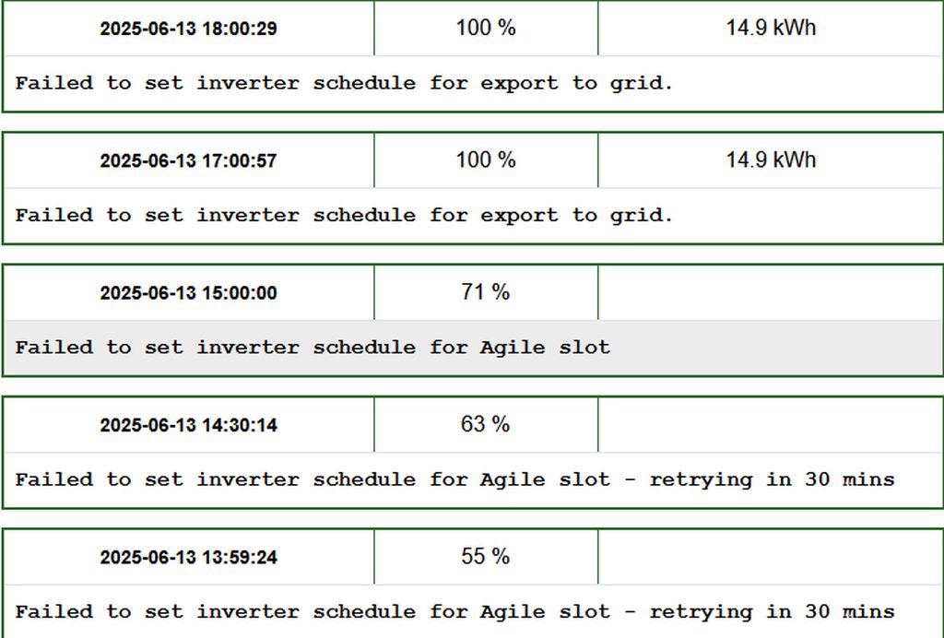Click the 2025-06-13 14:30:14 timestamp
944x638 pixels.
188,425
